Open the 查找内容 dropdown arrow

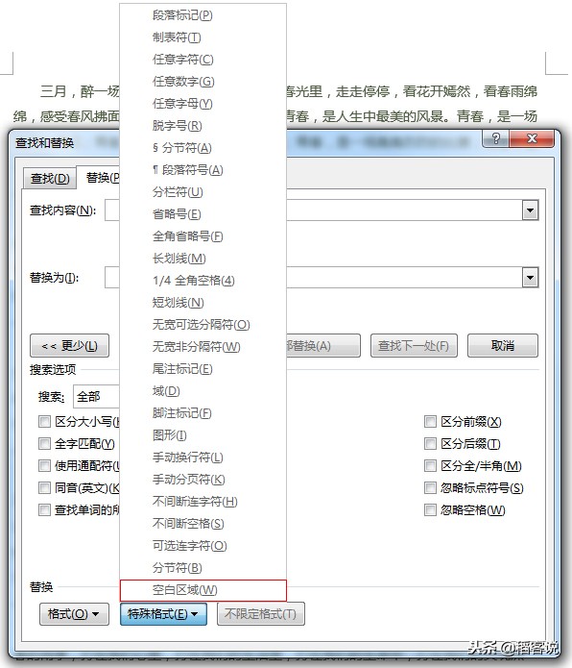pos(530,210)
